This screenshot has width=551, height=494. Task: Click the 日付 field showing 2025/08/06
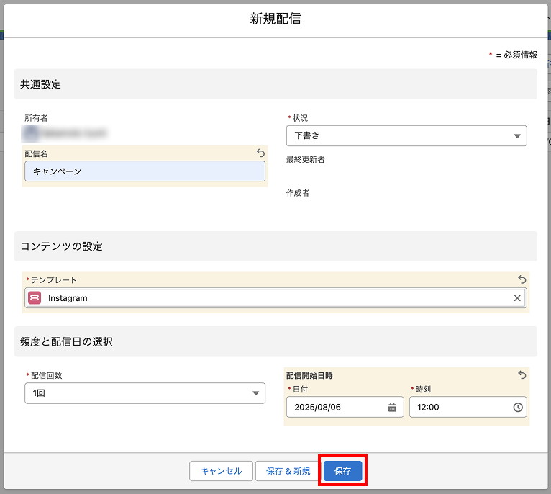(337, 408)
